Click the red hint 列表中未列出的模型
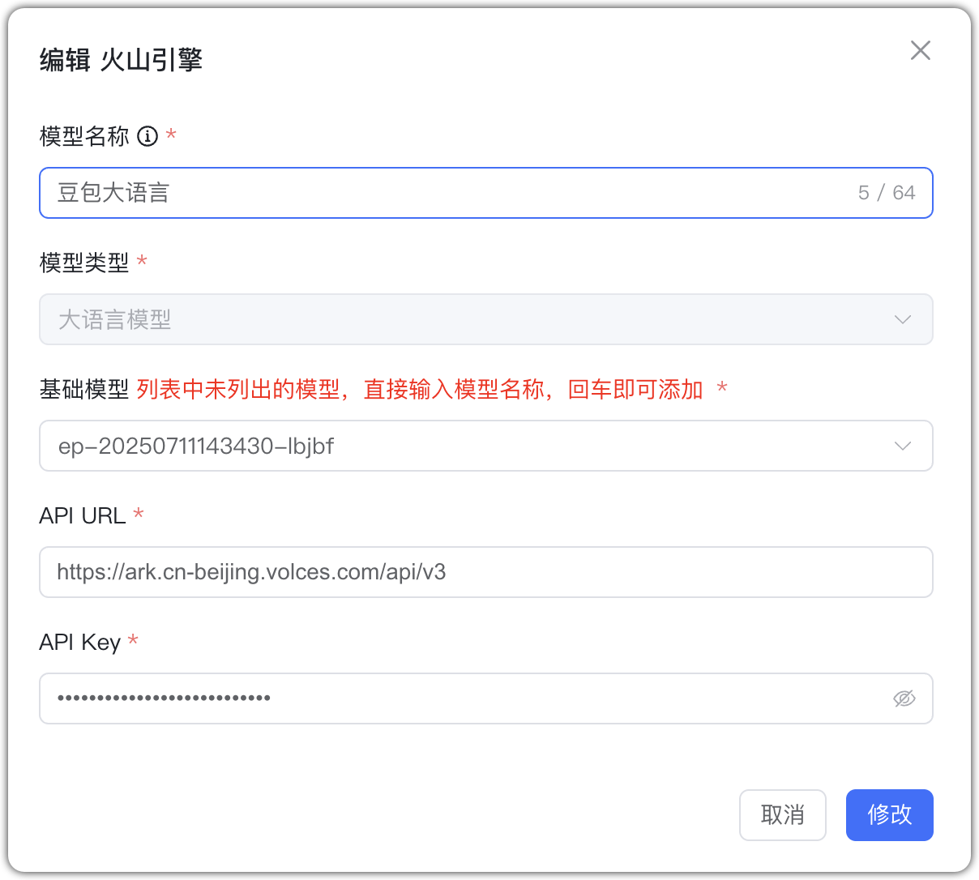Image resolution: width=979 pixels, height=880 pixels. (238, 390)
